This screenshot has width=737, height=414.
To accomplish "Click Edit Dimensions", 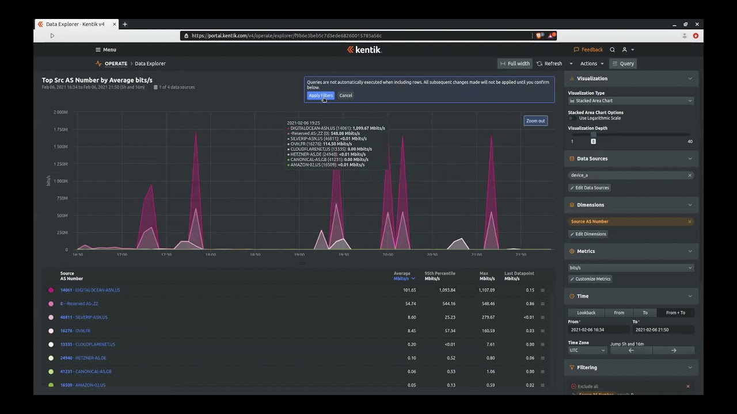I will coord(588,234).
